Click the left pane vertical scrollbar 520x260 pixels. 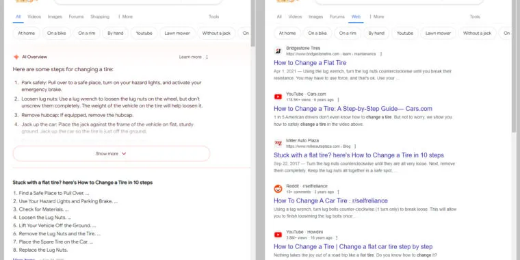pyautogui.click(x=252, y=23)
